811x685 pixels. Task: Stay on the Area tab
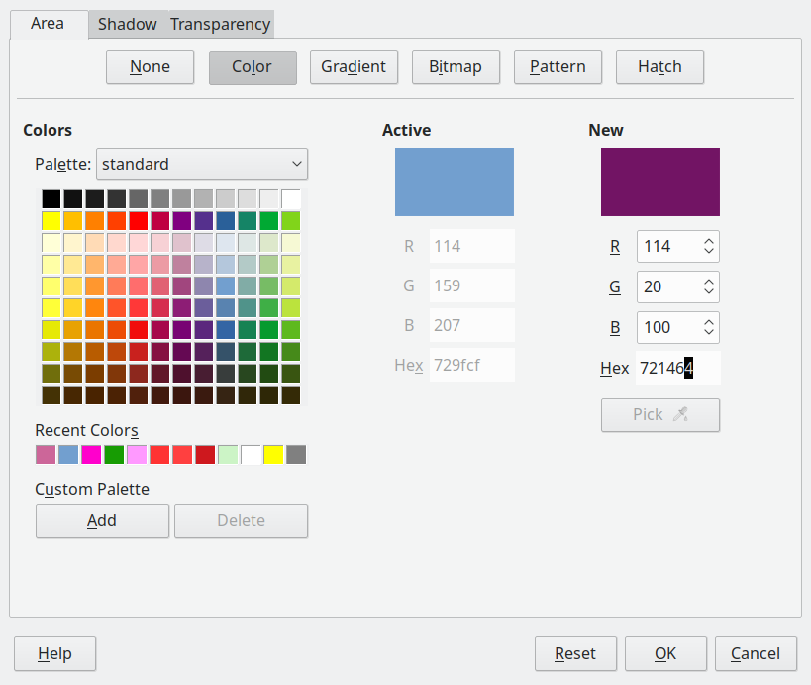pyautogui.click(x=48, y=24)
